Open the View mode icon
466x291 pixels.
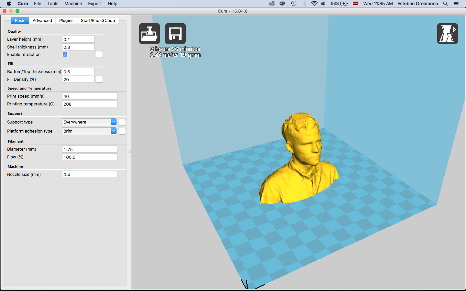(x=448, y=33)
